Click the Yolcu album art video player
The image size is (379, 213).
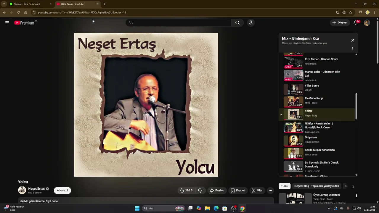146,105
